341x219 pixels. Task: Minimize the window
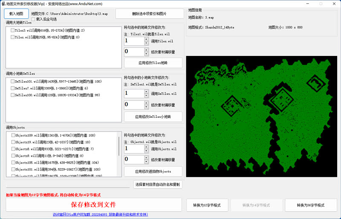[x=308, y=4]
